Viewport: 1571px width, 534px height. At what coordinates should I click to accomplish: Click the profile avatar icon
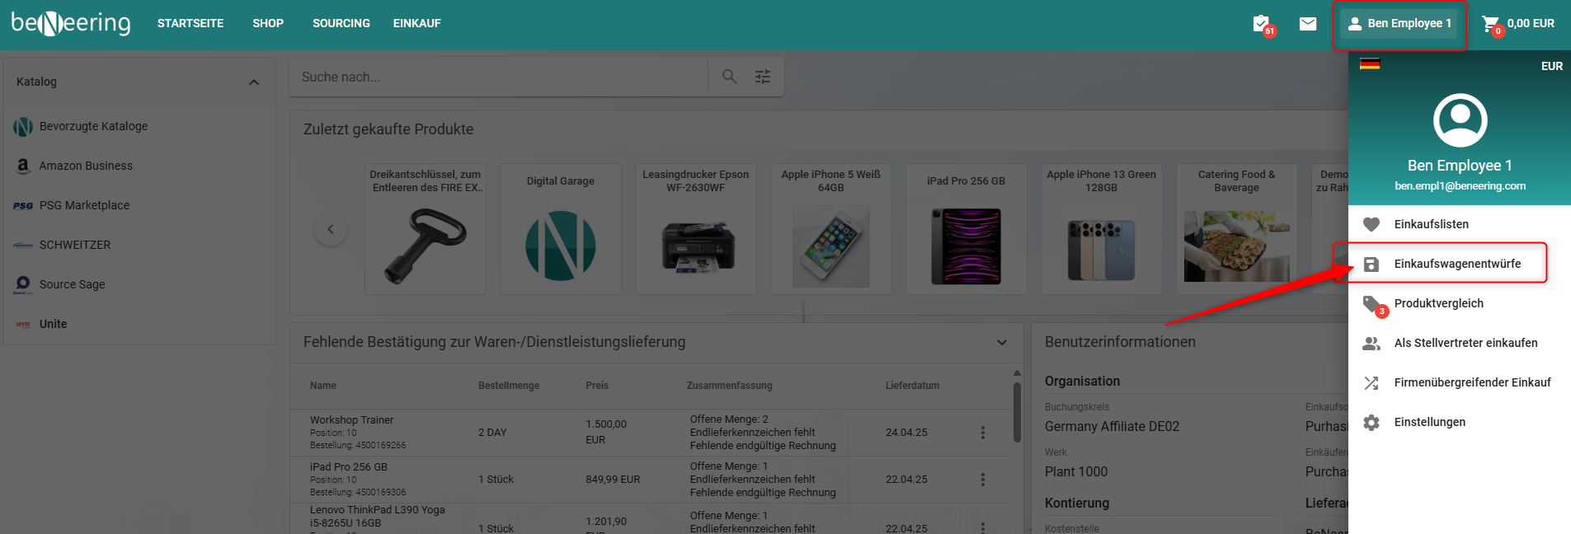coord(1460,120)
